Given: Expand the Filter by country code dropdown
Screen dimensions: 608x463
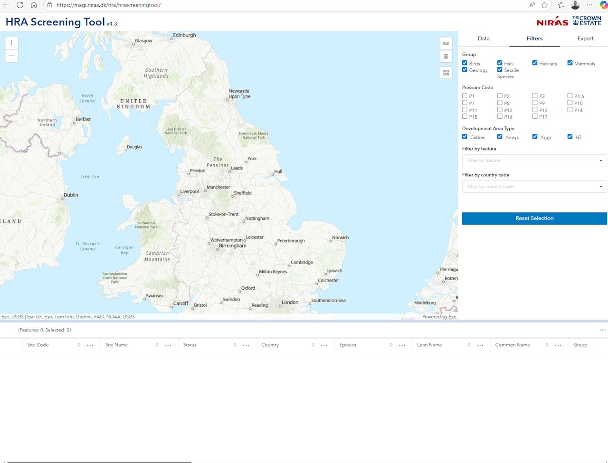Looking at the screenshot, I should (x=534, y=187).
